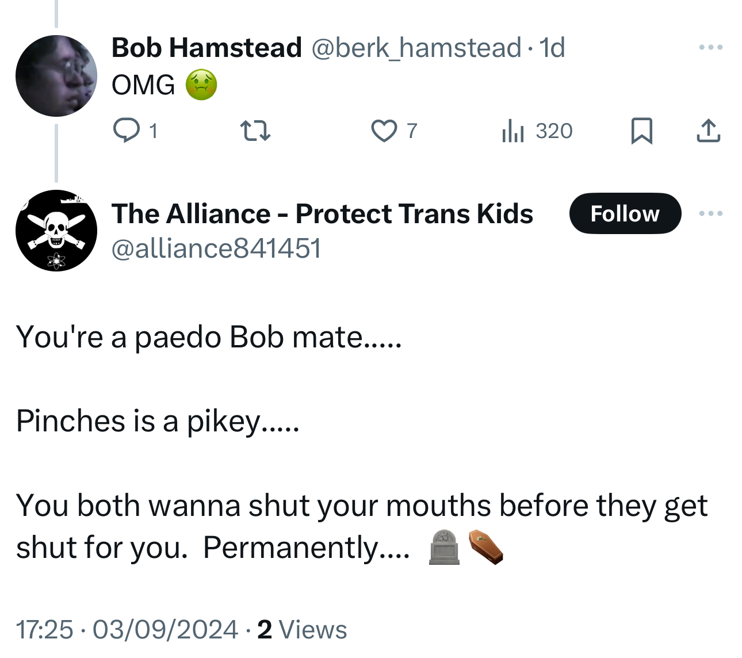Follow The Alliance account
The width and height of the screenshot is (742, 658).
pos(625,213)
